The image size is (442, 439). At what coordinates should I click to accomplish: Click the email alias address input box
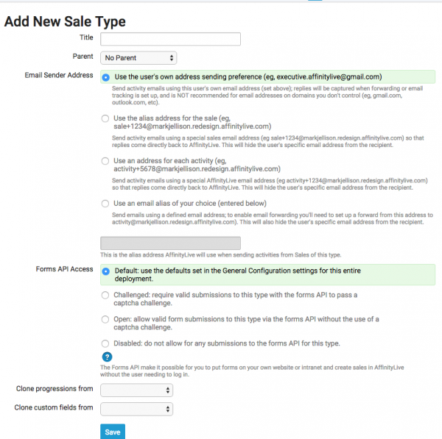[x=170, y=243]
